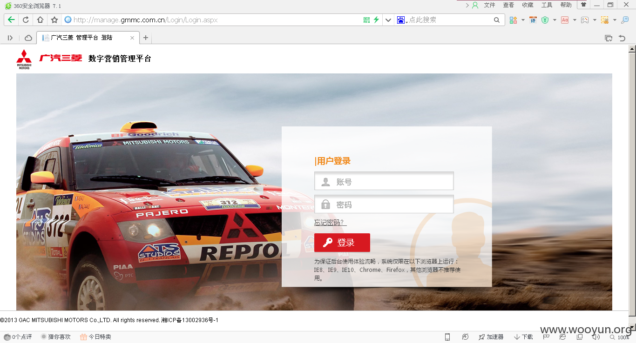Screen dimensions: 636x343
Task: Open the green shield payment protection icon
Action: click(545, 20)
